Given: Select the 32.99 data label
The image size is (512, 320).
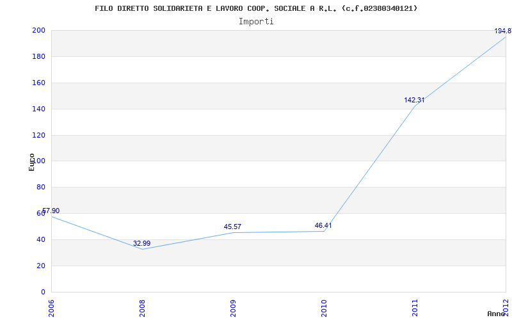Looking at the screenshot, I should [x=141, y=243].
